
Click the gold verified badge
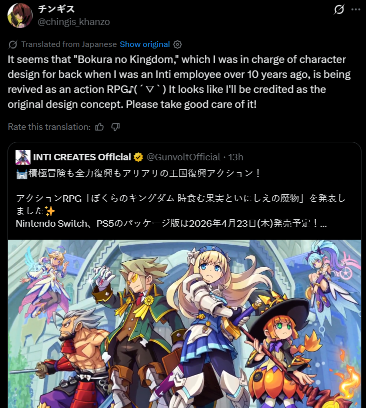[x=138, y=157]
